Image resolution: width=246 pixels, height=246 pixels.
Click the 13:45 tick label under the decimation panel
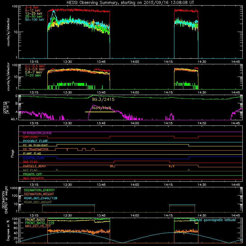click(x=101, y=216)
